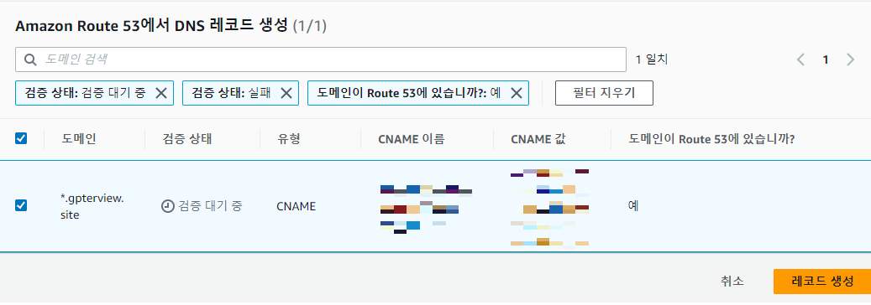Click 취소 to cancel
This screenshot has height=305, width=871.
pyautogui.click(x=732, y=282)
